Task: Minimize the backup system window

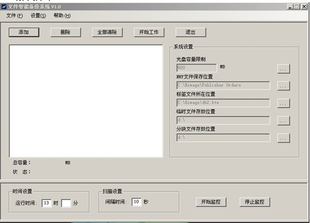Action: click(290, 7)
